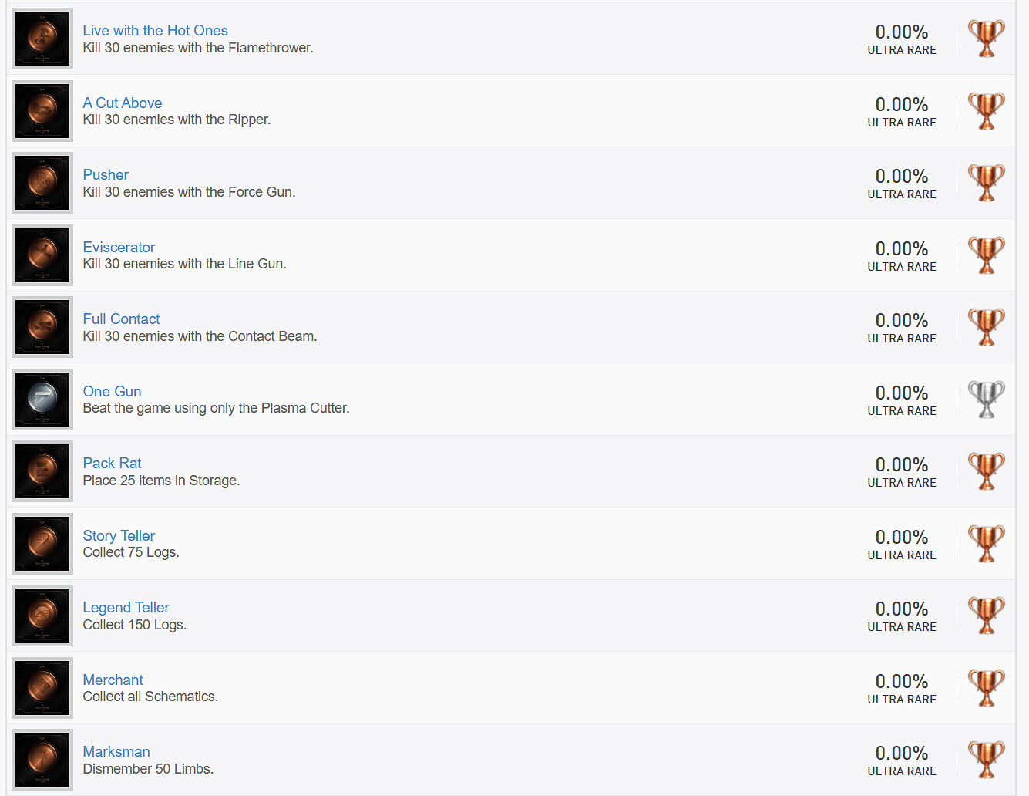Open the A Cut Above trophy link

click(122, 103)
